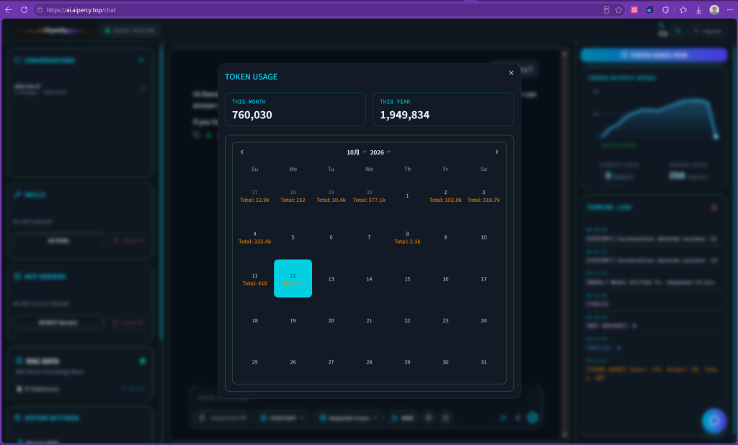This screenshot has width=738, height=445.
Task: Select October 4 with Total: 333.4k
Action: tap(254, 237)
